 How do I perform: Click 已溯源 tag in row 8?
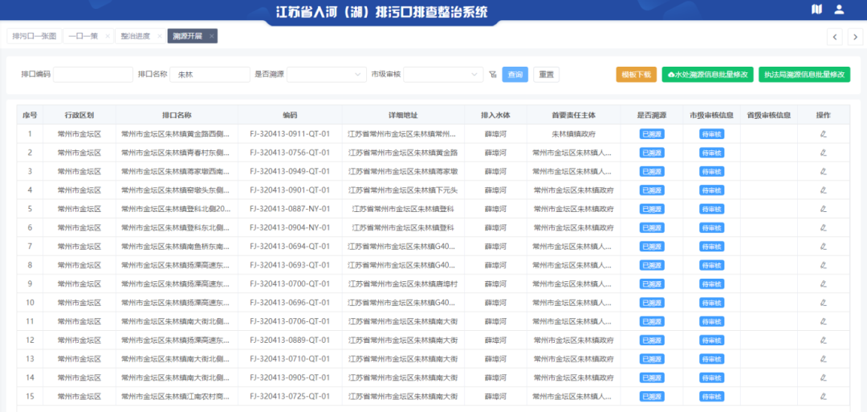point(652,266)
